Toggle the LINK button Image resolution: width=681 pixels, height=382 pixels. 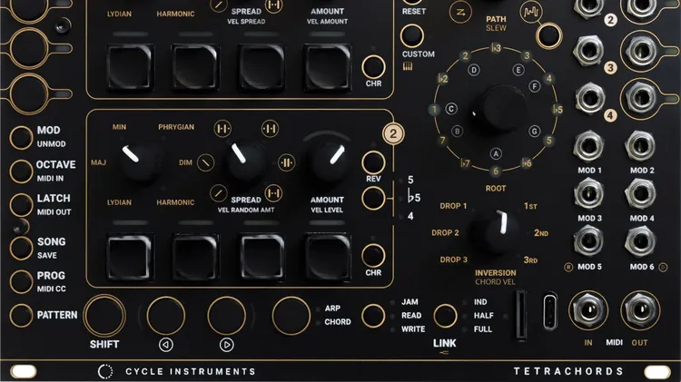point(445,316)
